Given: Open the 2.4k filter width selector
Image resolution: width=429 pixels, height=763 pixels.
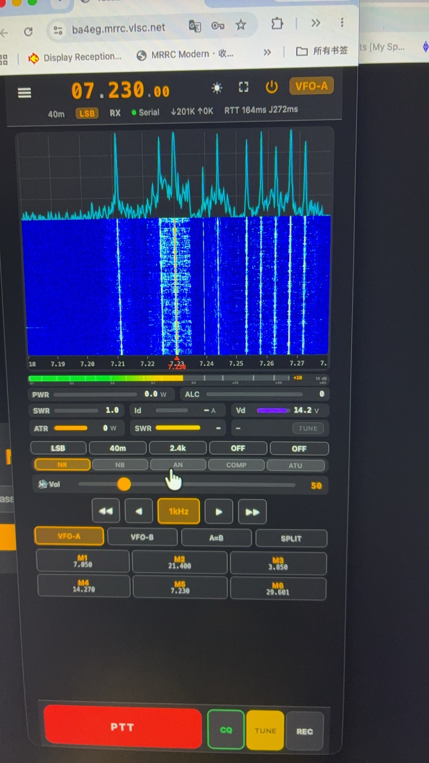Looking at the screenshot, I should tap(178, 448).
